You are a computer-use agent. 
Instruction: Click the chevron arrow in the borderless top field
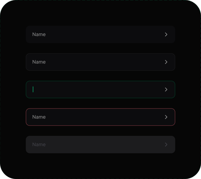coord(166,34)
